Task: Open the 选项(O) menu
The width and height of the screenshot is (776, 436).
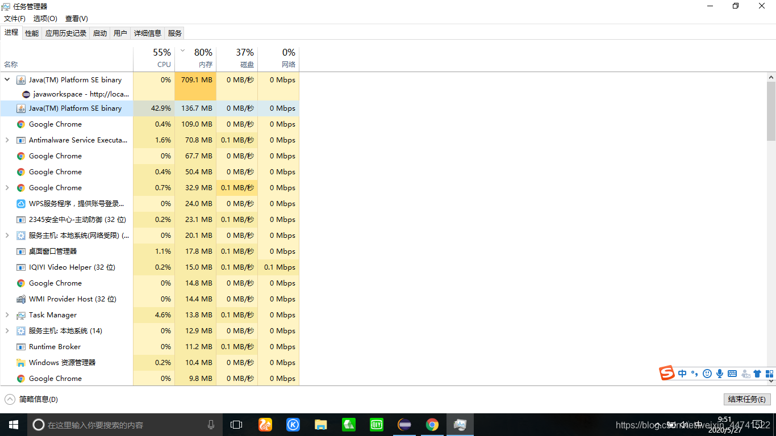Action: pos(45,19)
